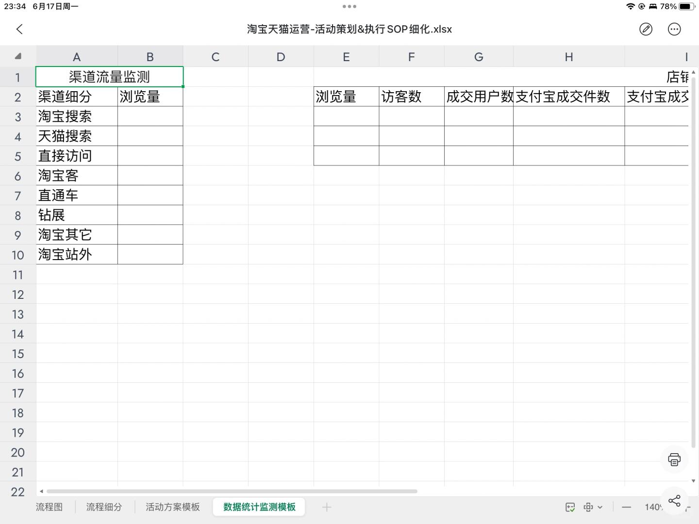
Task: Select the cell 钻展
Action: [77, 215]
